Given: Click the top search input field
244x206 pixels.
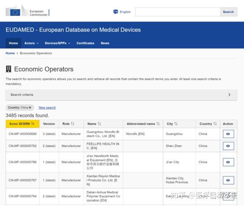Looking at the screenshot, I should tap(177, 12).
